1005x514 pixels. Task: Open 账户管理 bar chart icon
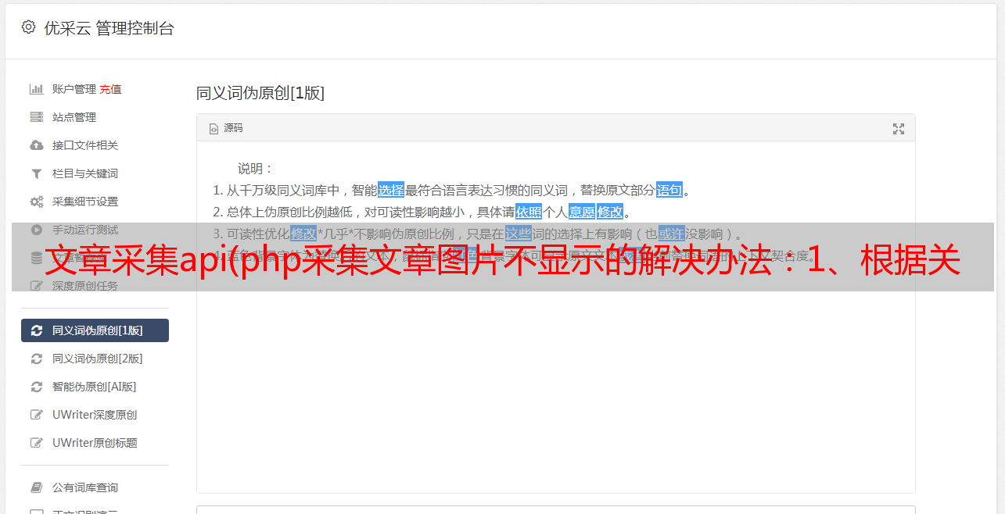point(36,89)
